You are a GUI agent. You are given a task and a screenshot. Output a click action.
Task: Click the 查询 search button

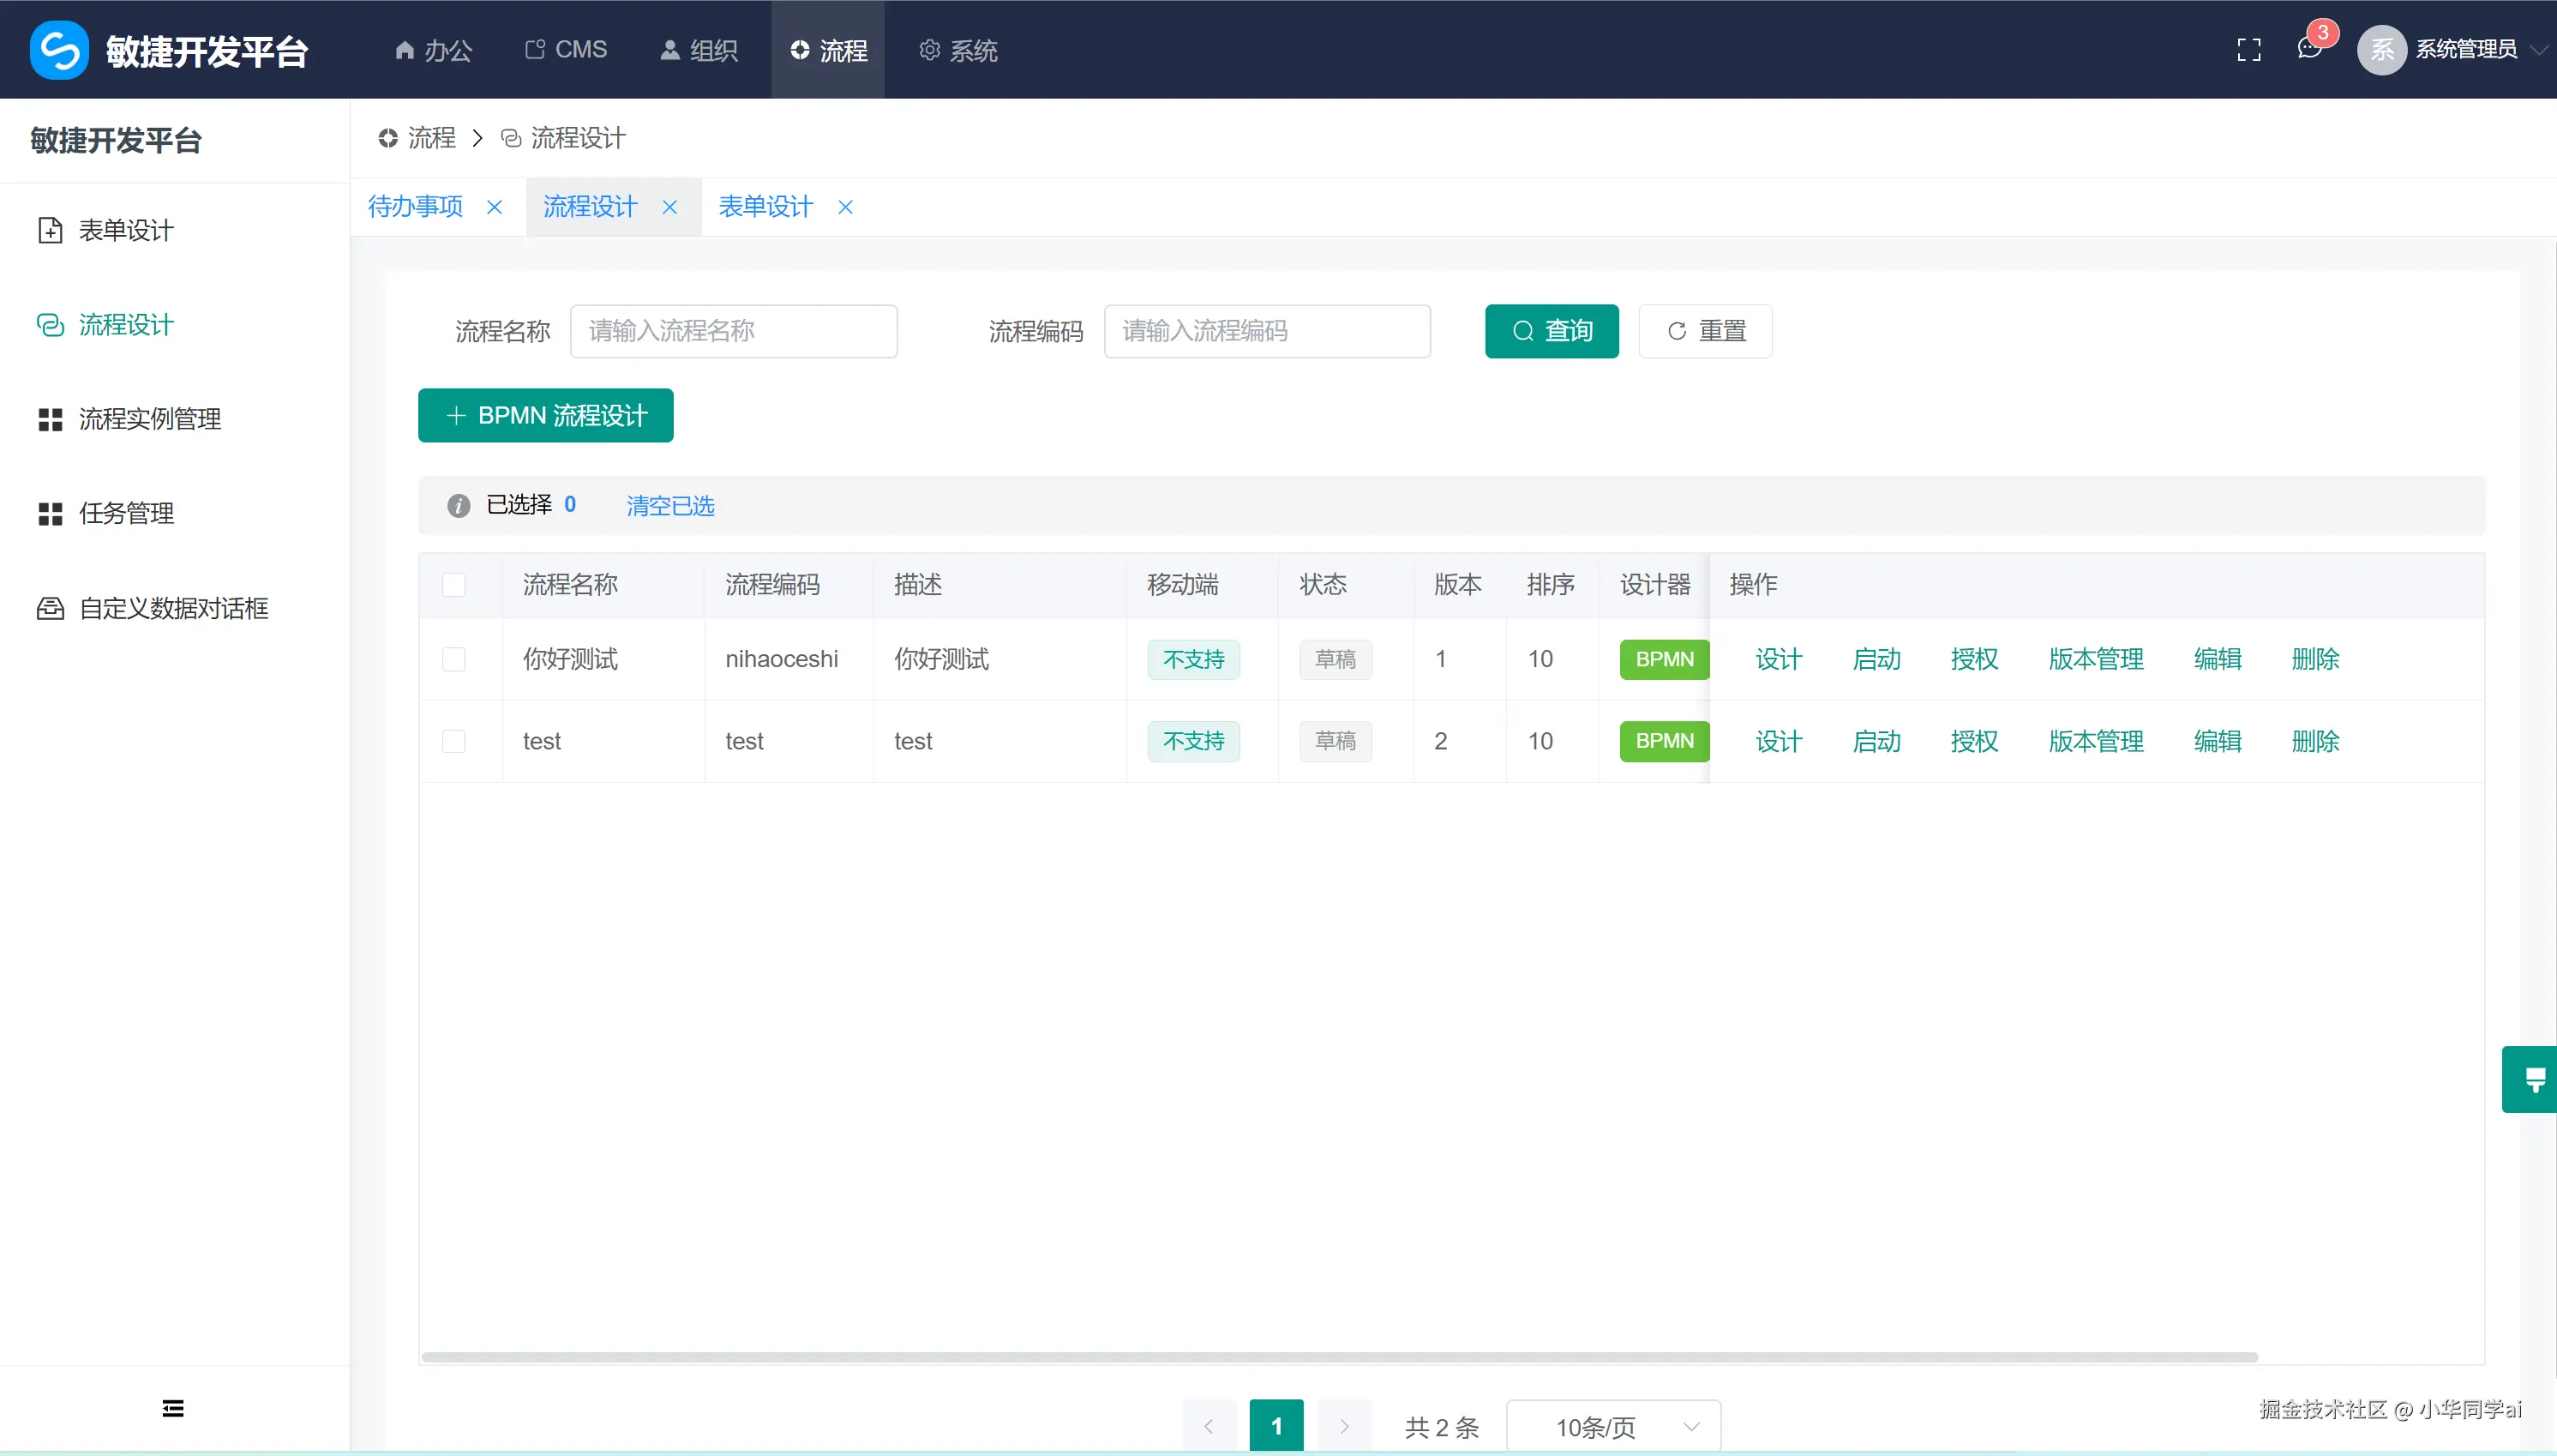point(1551,331)
